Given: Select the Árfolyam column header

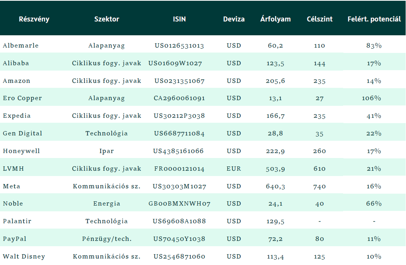Looking at the screenshot, I should [276, 19].
